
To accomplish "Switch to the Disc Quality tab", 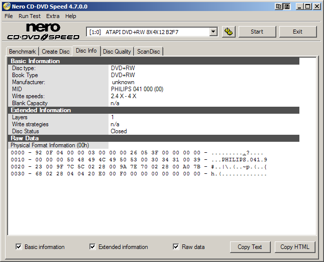I will [117, 51].
